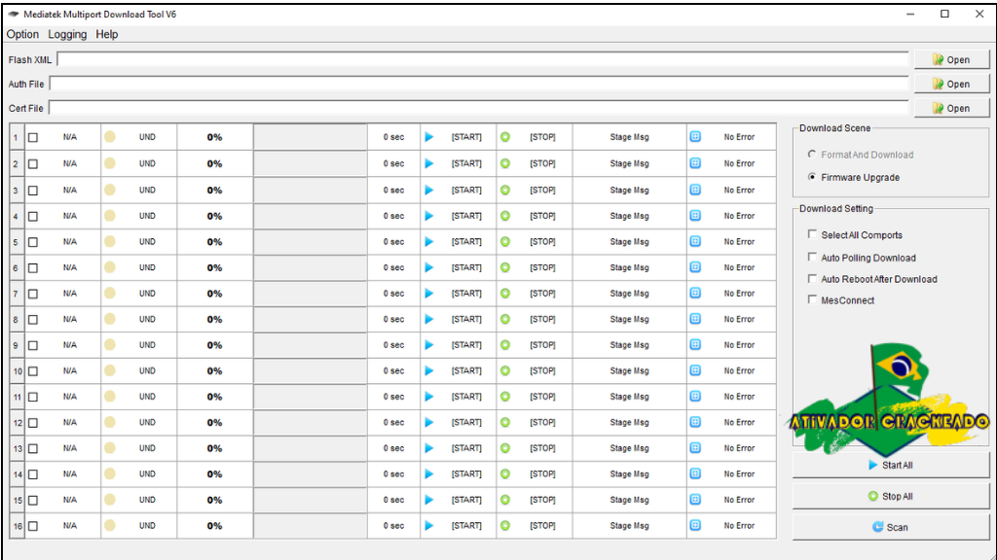Click Open button for Auth File
The width and height of the screenshot is (997, 560).
click(952, 84)
